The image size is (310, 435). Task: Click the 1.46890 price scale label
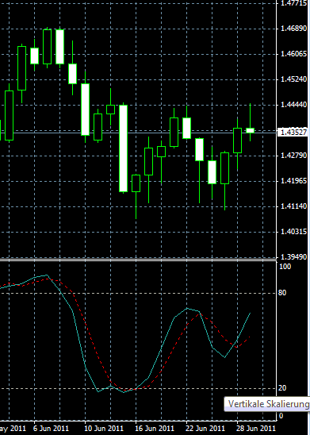pos(293,29)
